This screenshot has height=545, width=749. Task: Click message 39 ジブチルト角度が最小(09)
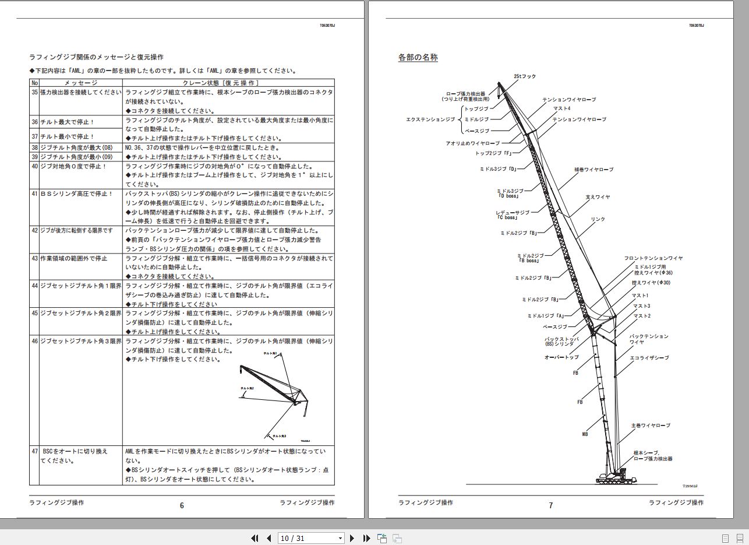click(76, 157)
